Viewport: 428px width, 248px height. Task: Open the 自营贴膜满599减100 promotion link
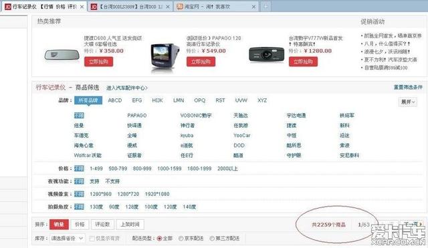[x=386, y=68]
